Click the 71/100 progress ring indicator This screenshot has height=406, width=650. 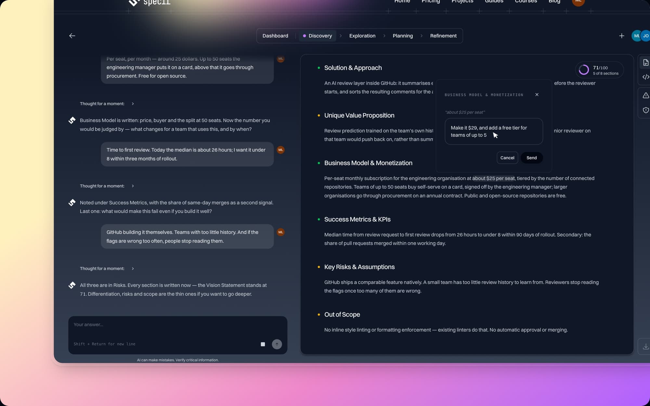tap(584, 70)
